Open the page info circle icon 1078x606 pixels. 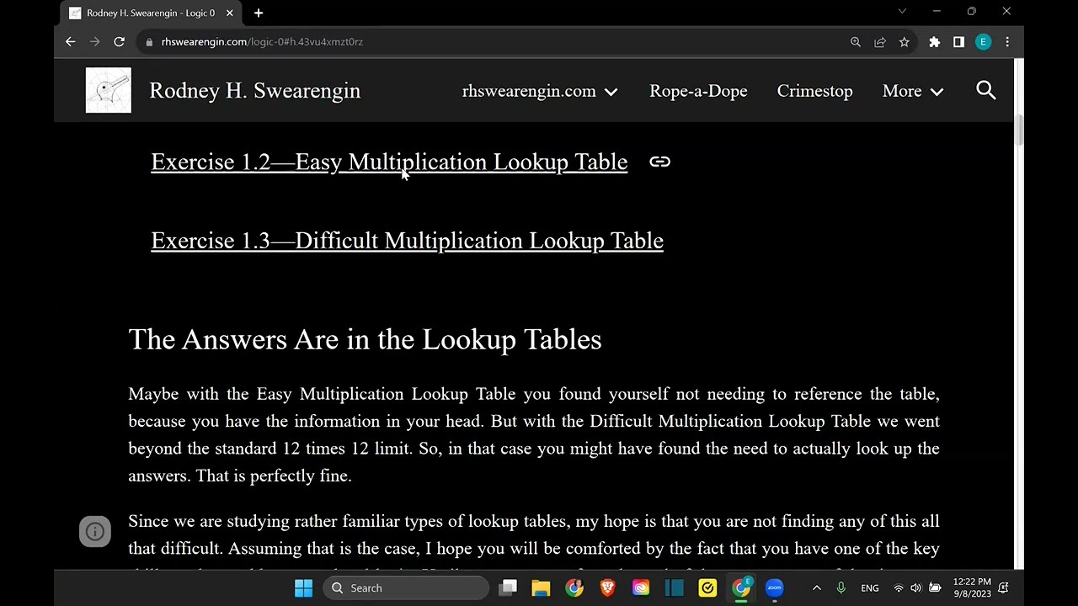[x=95, y=531]
